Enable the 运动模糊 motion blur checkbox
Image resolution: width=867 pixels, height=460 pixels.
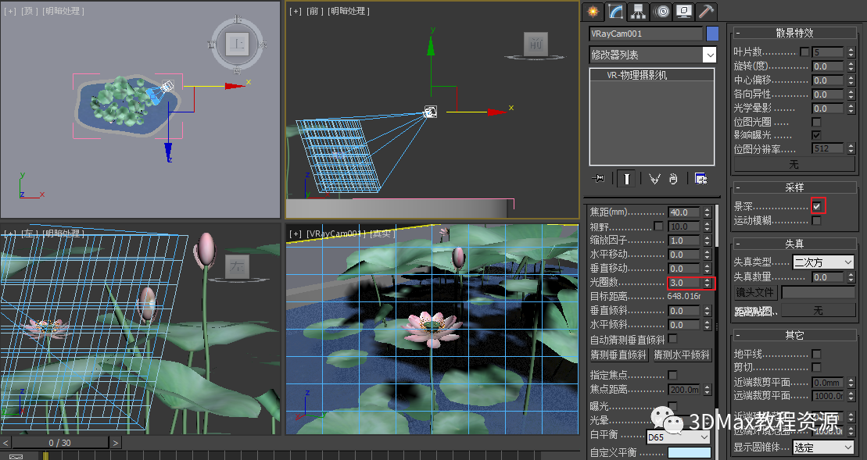click(x=817, y=221)
